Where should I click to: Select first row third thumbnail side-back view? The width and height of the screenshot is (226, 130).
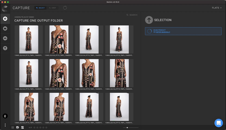pyautogui.click(x=89, y=39)
